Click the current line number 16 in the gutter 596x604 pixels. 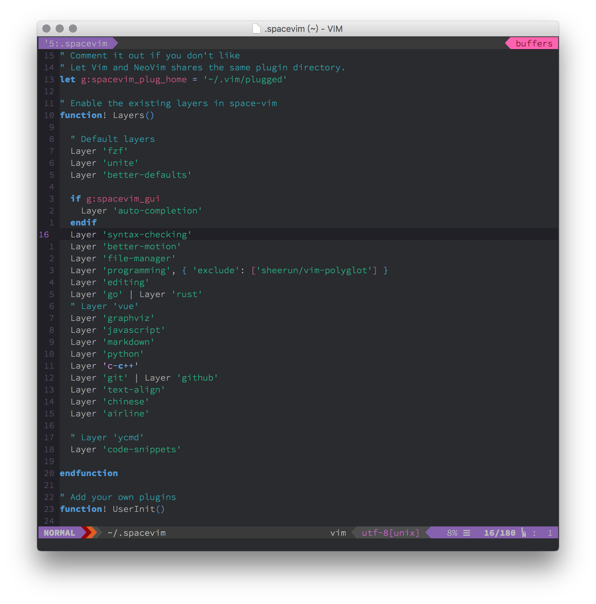(x=44, y=234)
